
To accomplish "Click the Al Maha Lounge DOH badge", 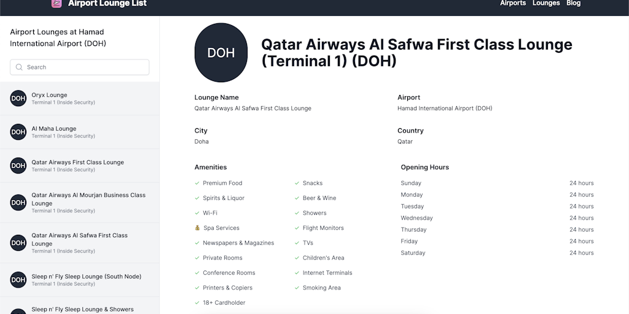I will 18,132.
